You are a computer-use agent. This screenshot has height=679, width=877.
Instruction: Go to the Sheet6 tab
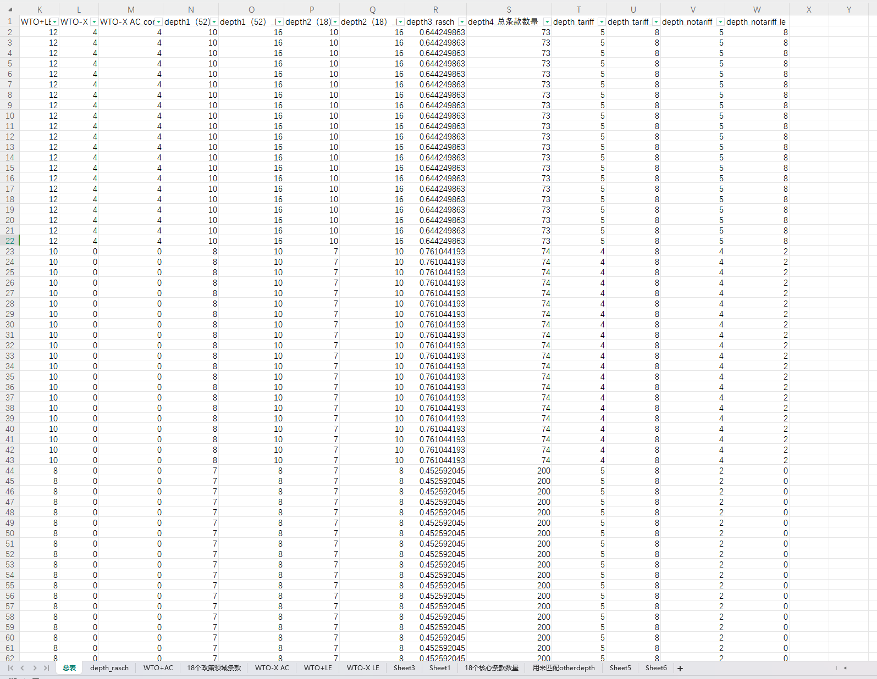[656, 668]
